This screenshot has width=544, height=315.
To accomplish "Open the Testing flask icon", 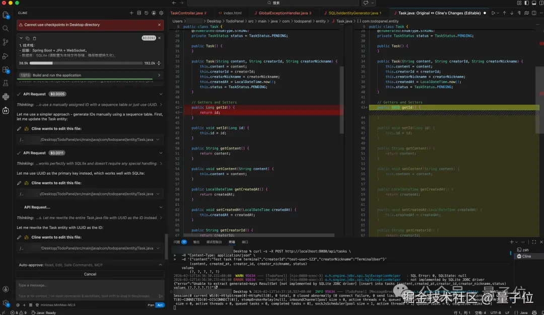I will coord(6,83).
